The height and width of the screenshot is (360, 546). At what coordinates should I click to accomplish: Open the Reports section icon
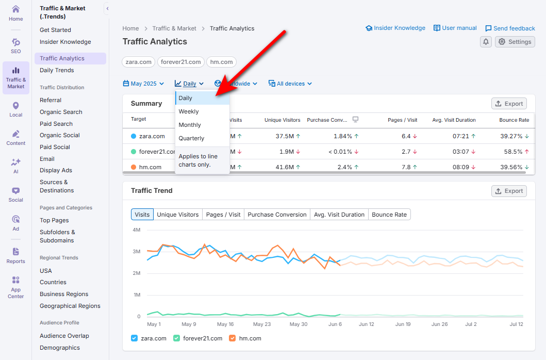pyautogui.click(x=15, y=255)
